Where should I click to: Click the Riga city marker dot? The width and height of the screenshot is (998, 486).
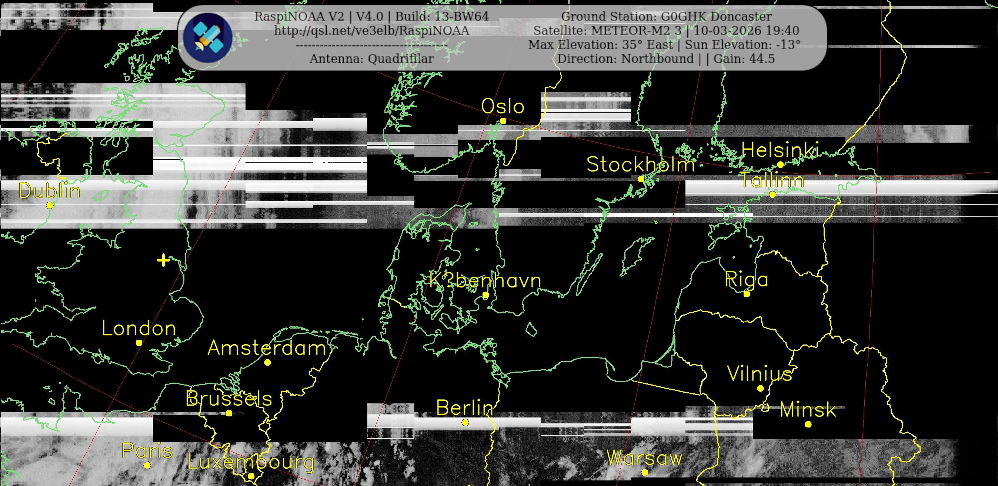click(747, 294)
